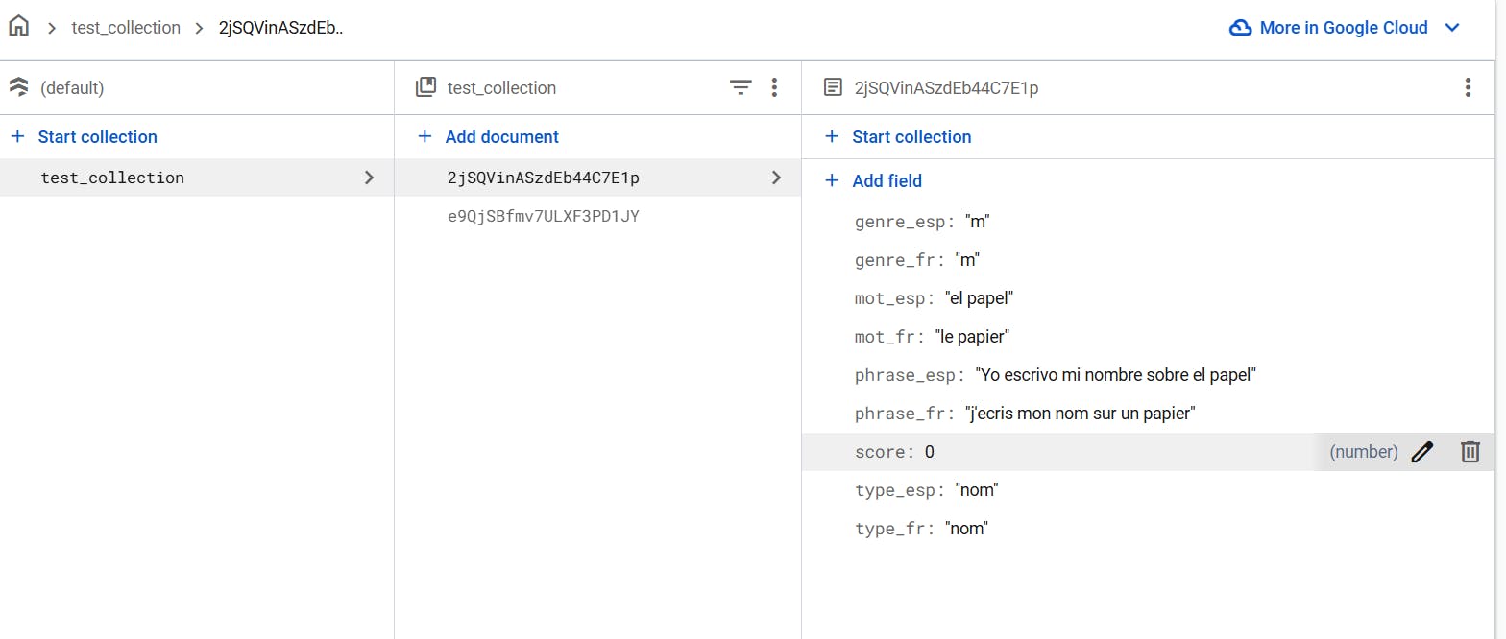
Task: Click the plus icon beside Add field
Action: pos(832,180)
